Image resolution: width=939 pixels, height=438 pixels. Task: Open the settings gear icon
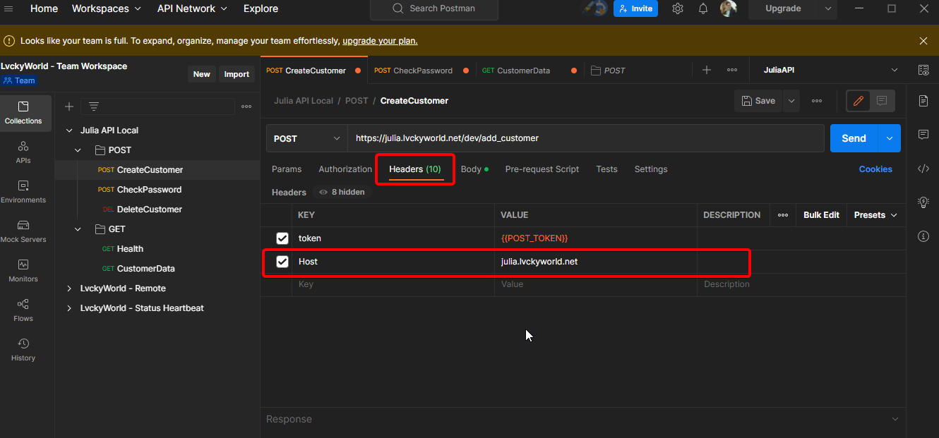click(x=678, y=9)
